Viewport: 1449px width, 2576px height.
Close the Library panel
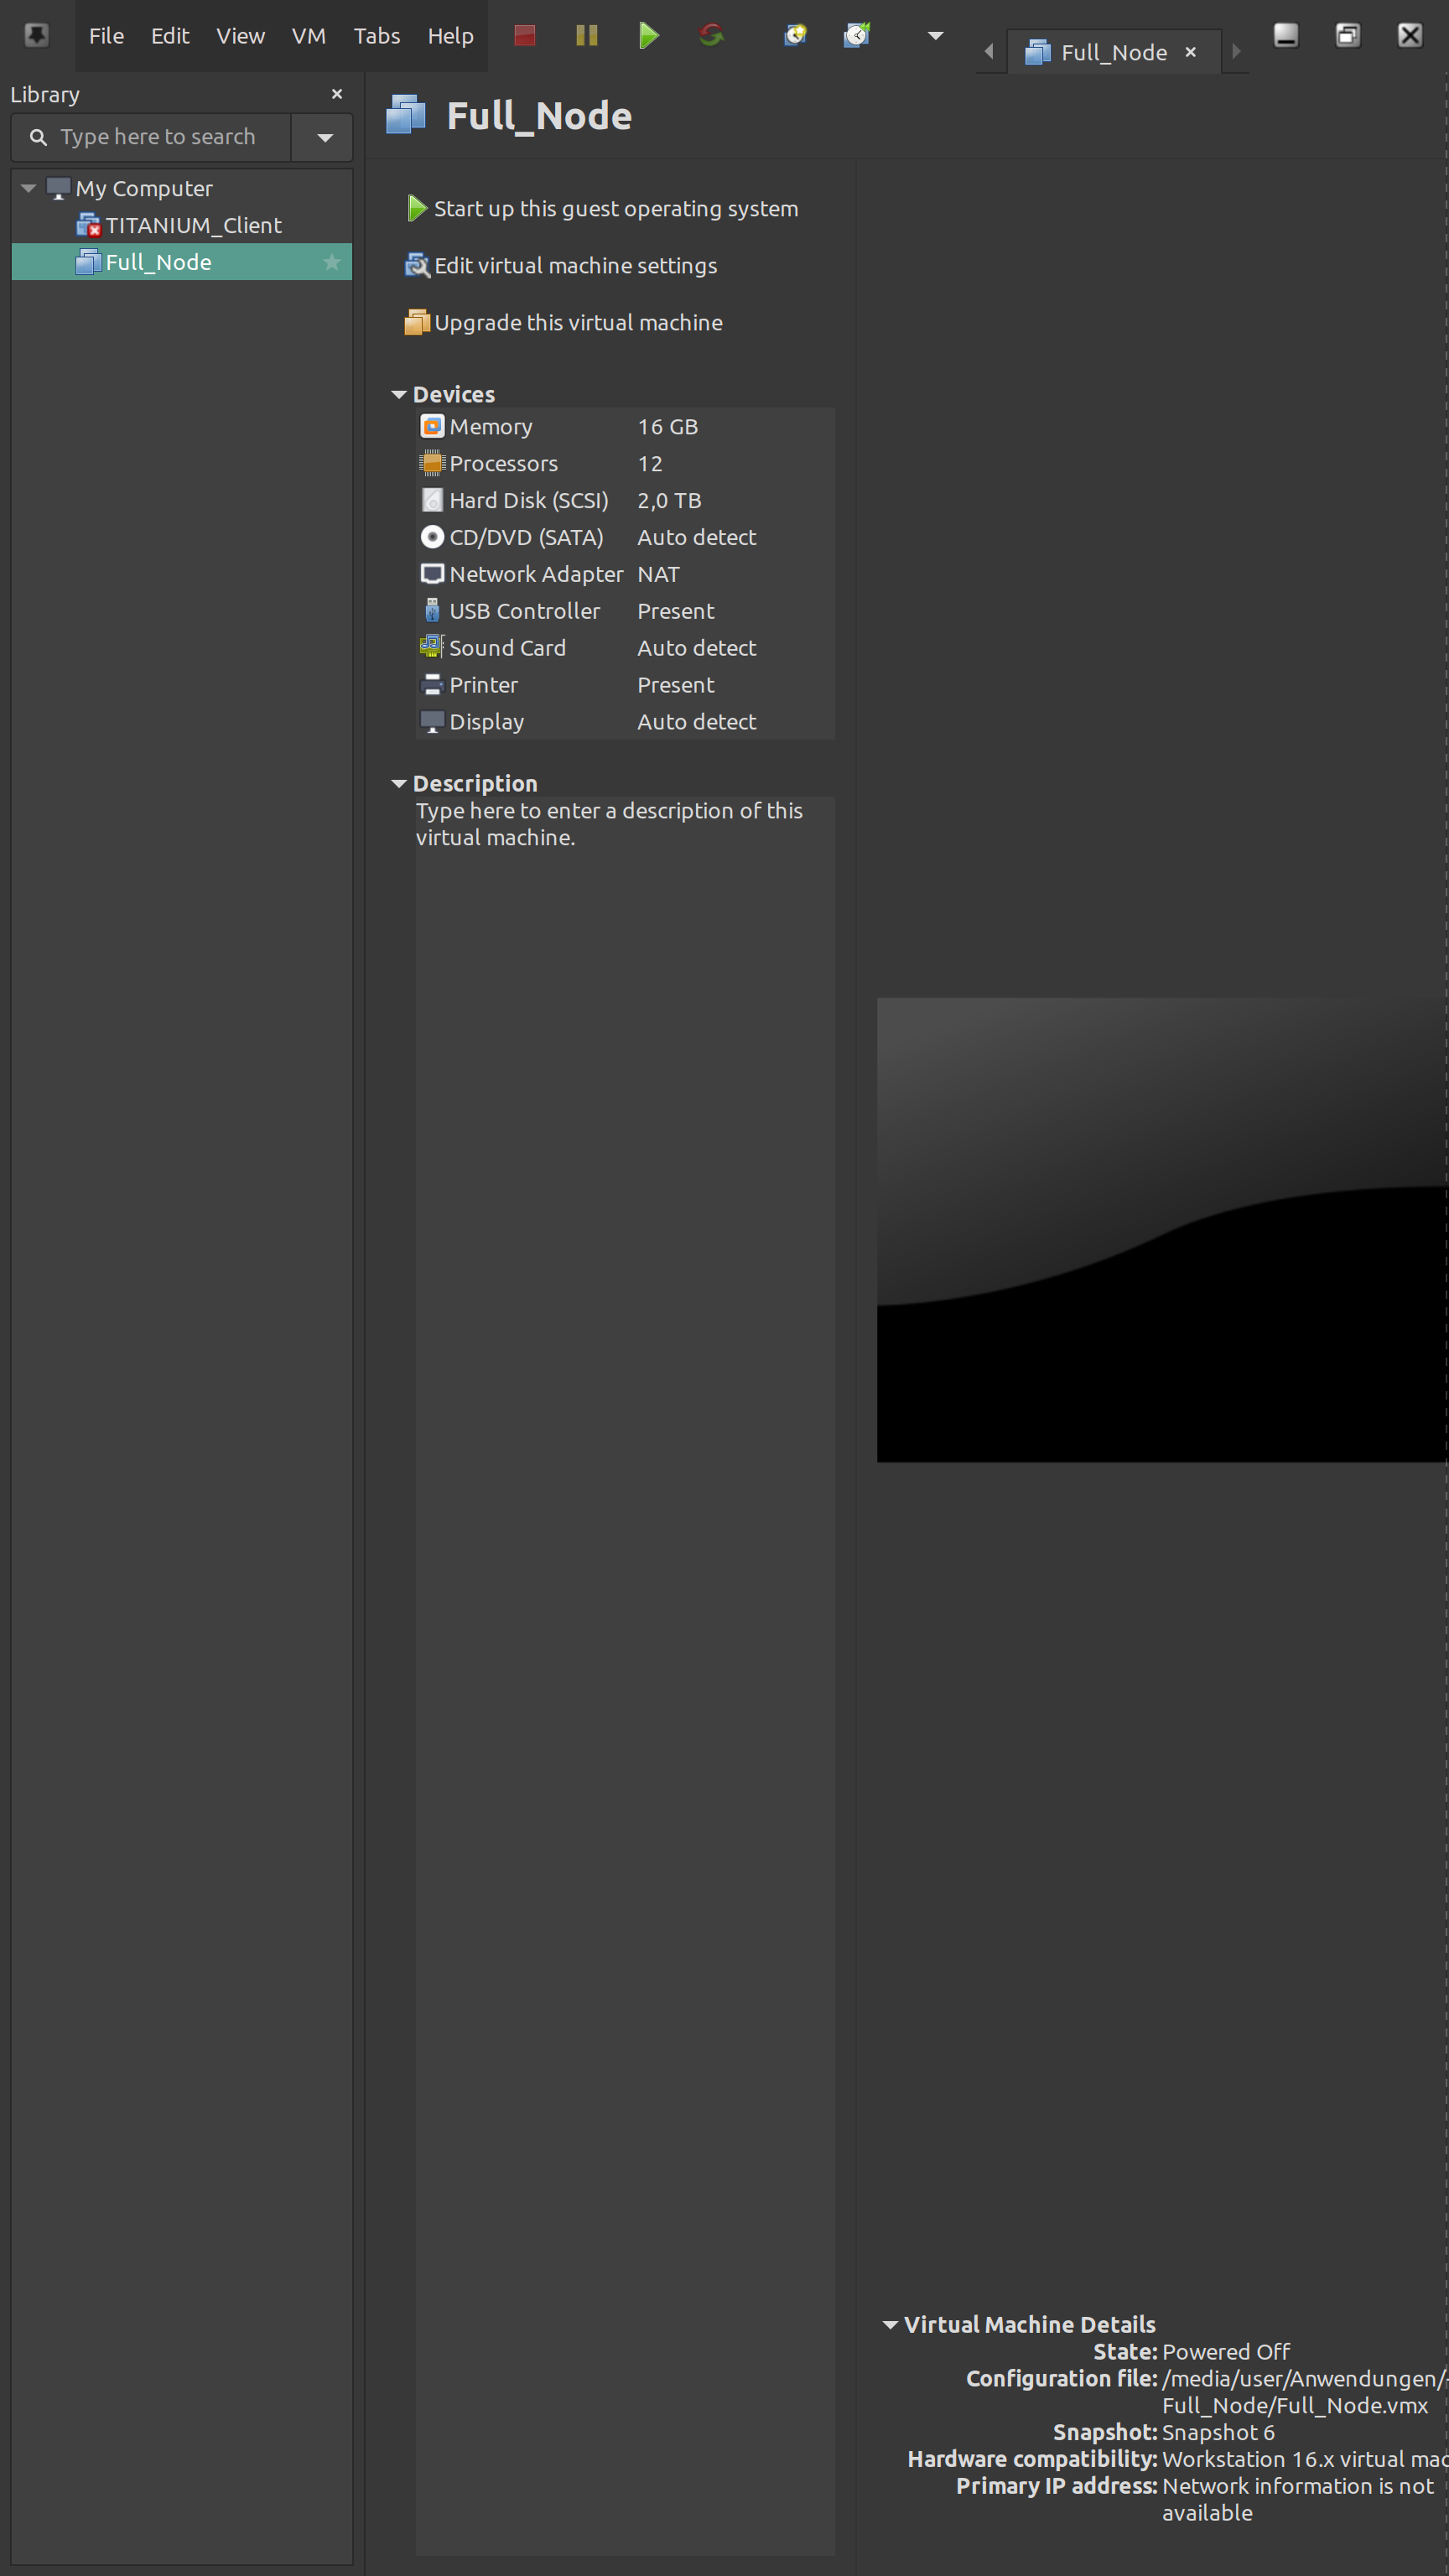tap(337, 94)
